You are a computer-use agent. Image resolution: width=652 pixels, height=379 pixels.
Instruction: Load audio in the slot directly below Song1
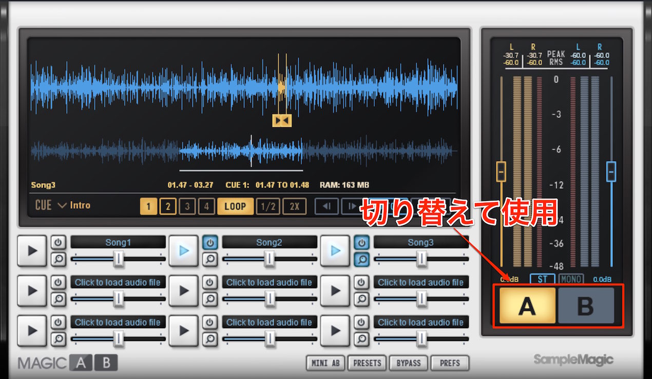[x=118, y=282]
